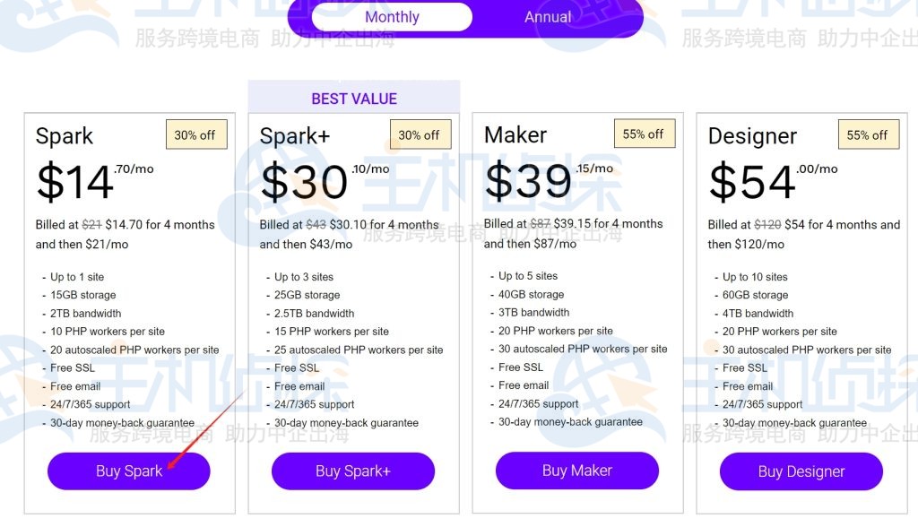Image resolution: width=918 pixels, height=527 pixels.
Task: Select the Designer plan title
Action: coord(753,135)
